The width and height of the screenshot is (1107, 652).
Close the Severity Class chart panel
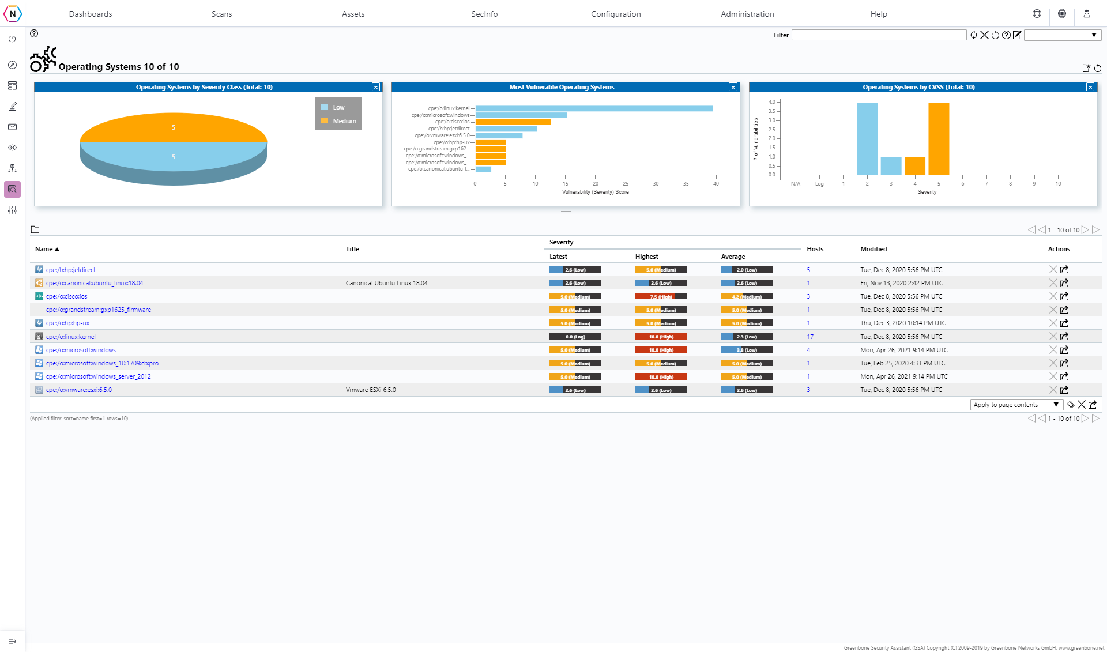[x=376, y=87]
